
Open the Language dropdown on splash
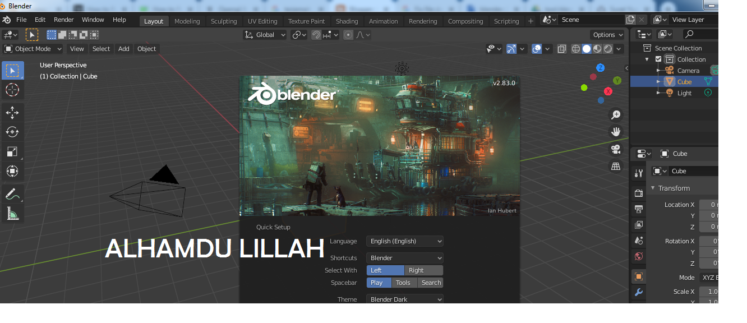405,241
